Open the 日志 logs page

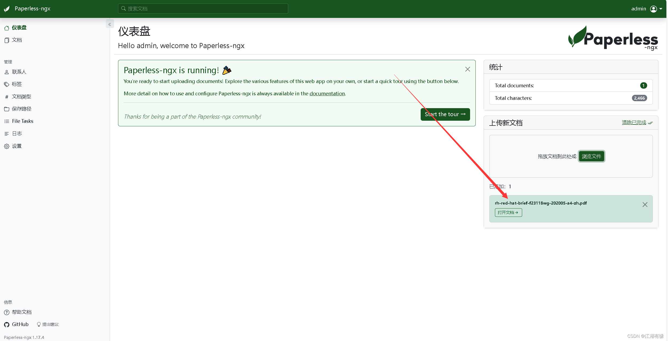[x=17, y=134]
